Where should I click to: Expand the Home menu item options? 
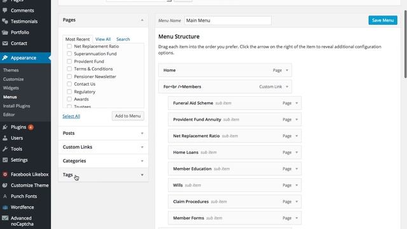(x=287, y=70)
